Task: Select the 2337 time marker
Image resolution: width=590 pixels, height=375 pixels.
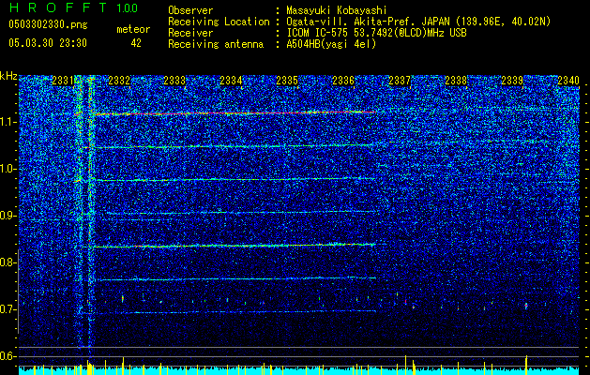Action: [x=400, y=81]
